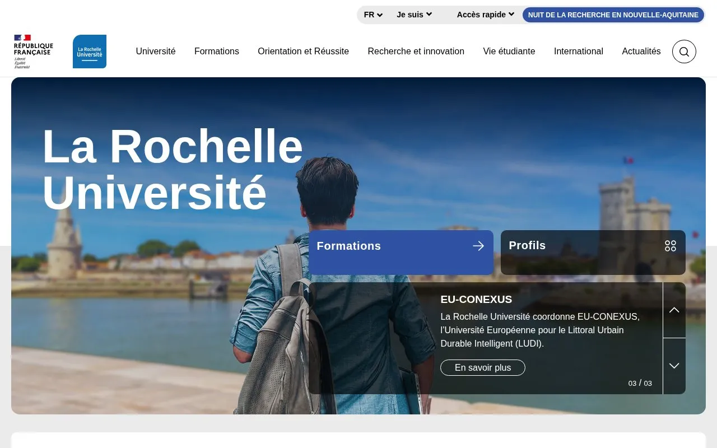Open the International menu

coord(579,52)
